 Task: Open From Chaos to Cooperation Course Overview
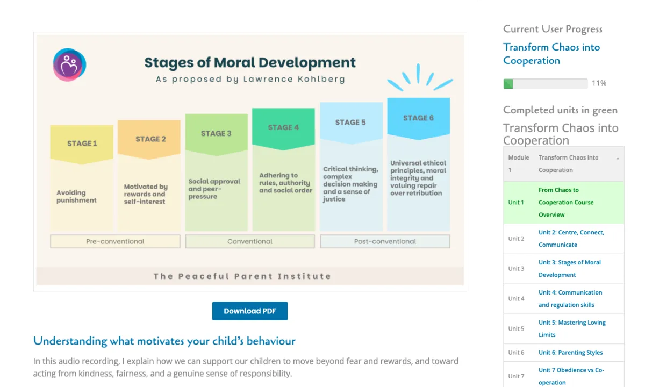point(566,203)
